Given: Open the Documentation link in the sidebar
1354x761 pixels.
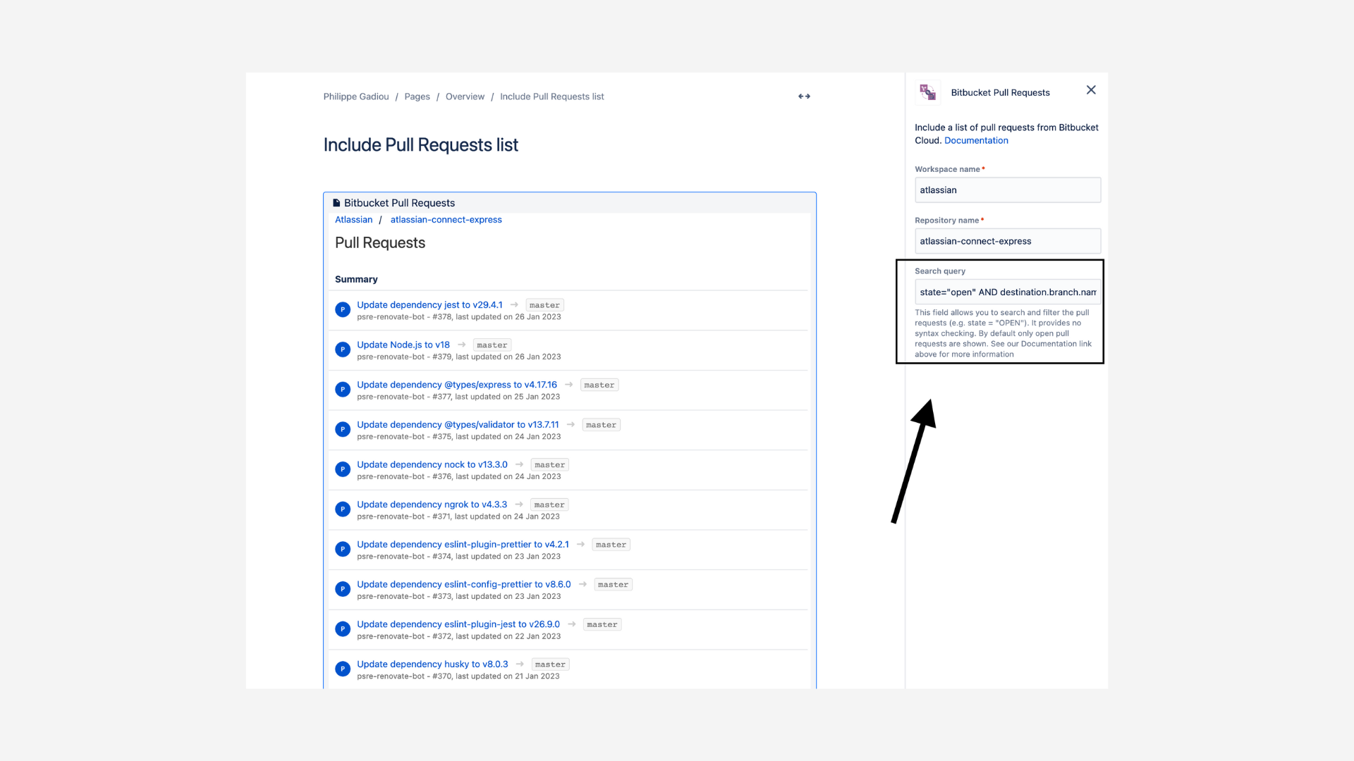Looking at the screenshot, I should tap(976, 140).
